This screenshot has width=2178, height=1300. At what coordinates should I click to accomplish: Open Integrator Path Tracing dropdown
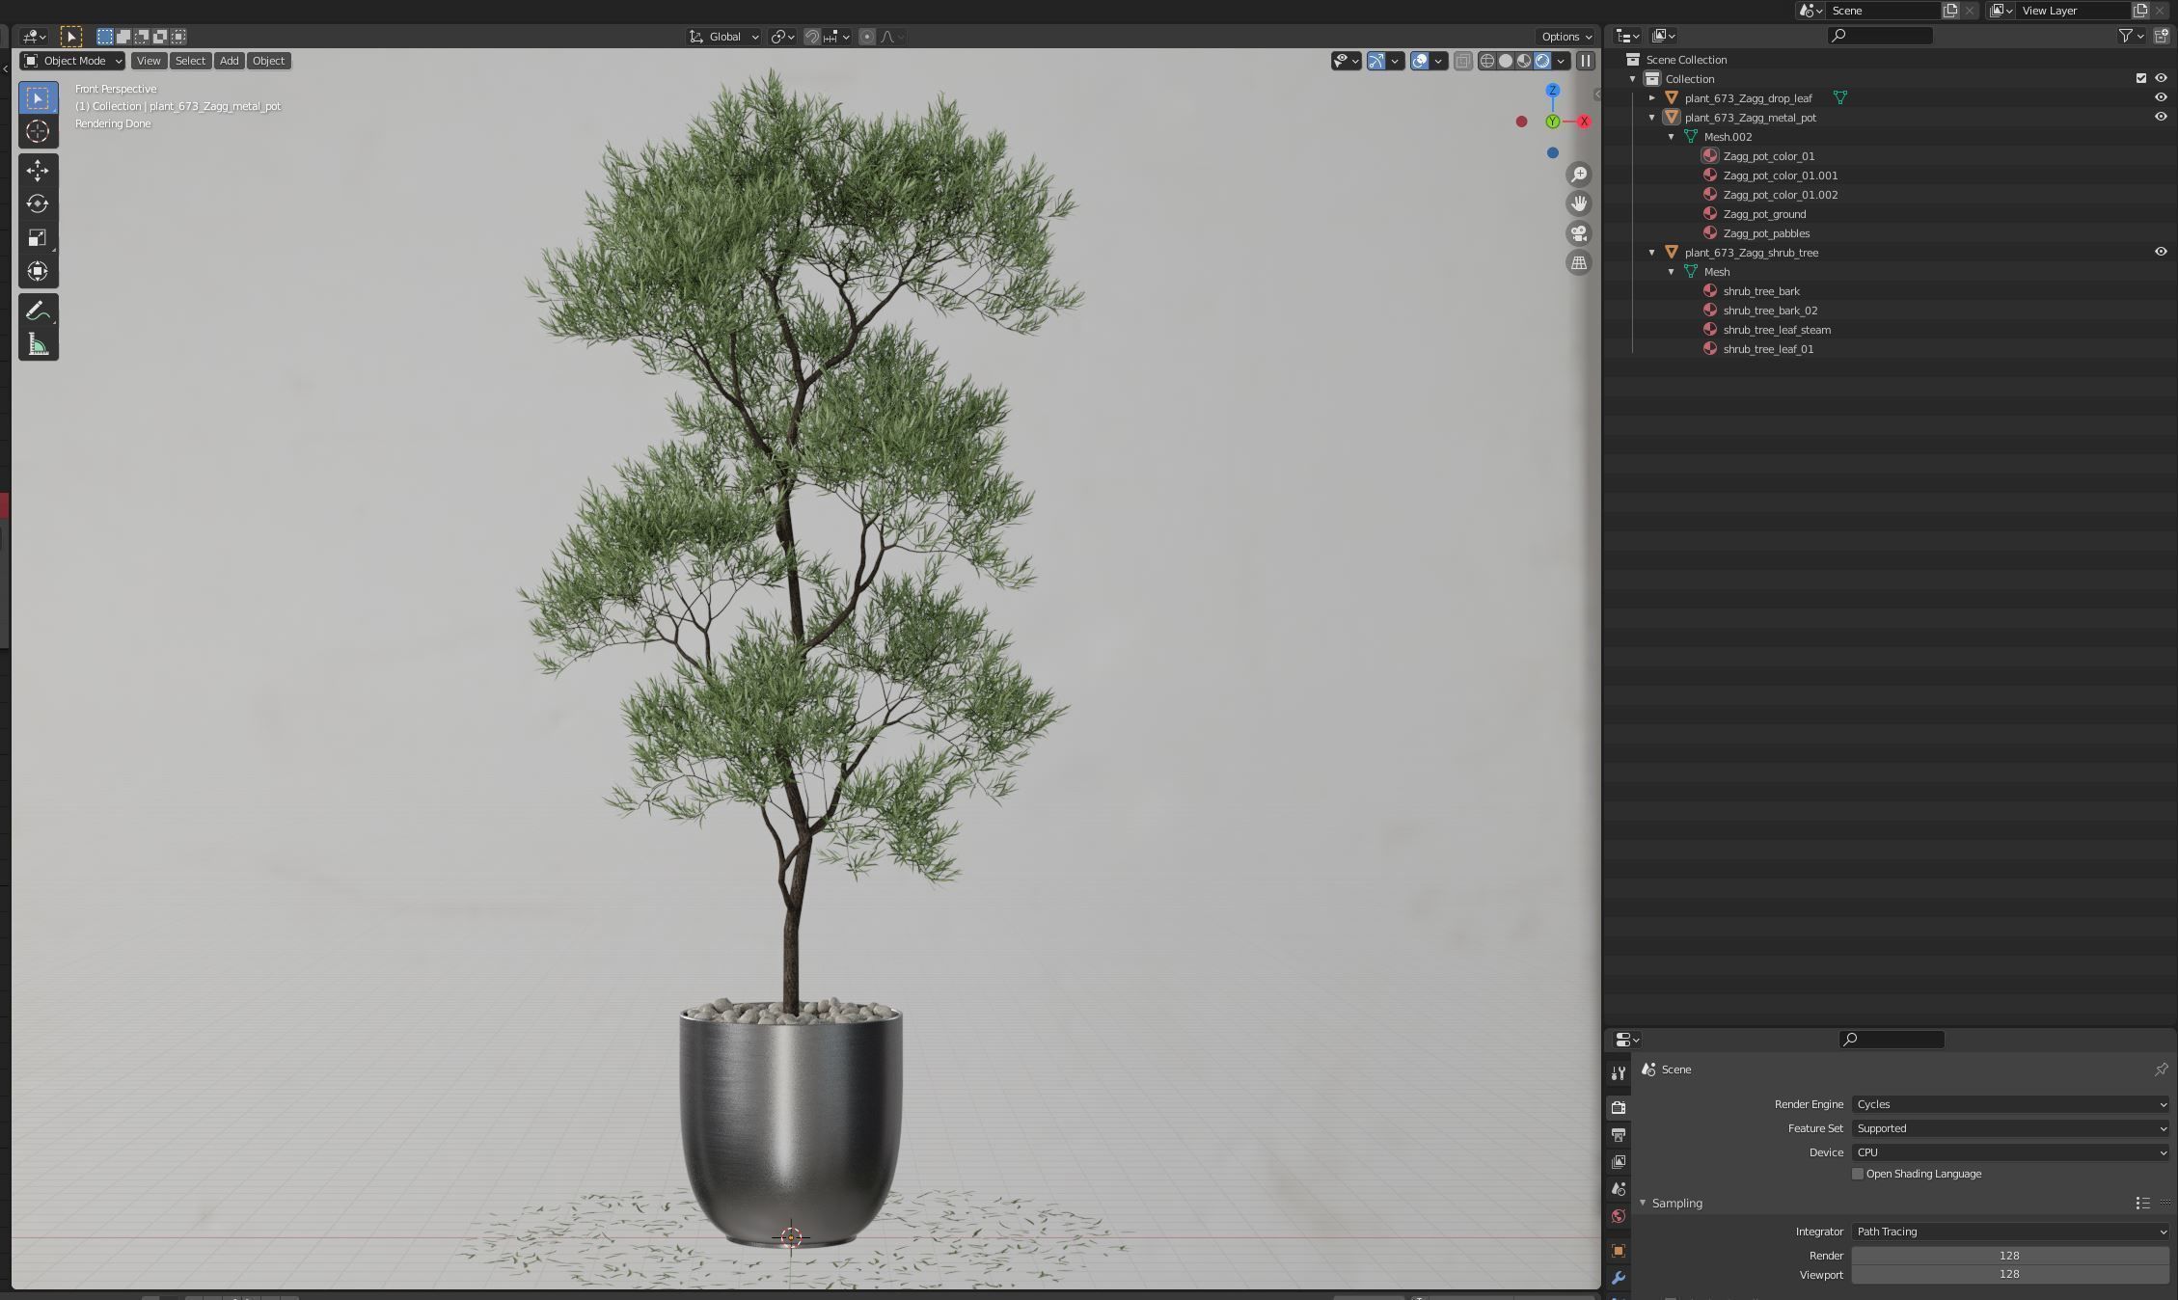(2010, 1232)
